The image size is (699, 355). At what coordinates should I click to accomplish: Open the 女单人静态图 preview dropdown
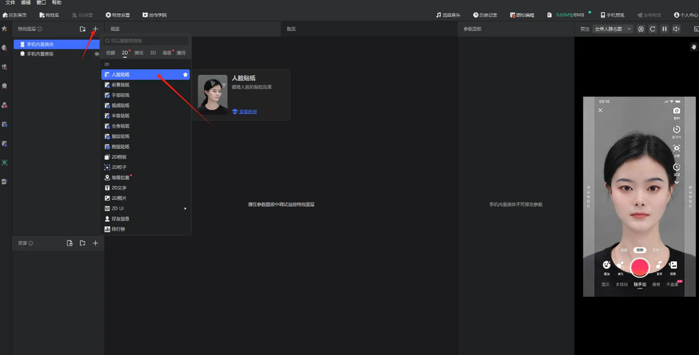613,29
